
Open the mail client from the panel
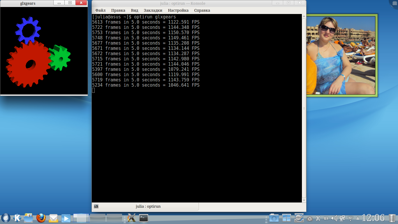tap(54, 218)
